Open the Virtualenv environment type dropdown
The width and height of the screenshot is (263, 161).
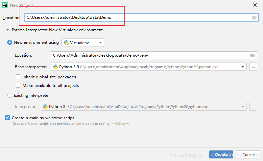100,42
